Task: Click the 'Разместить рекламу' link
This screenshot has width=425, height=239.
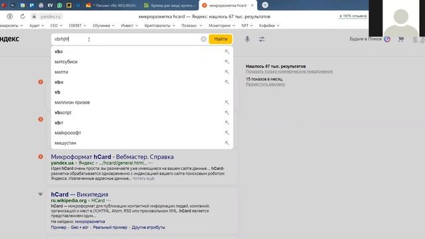Action: click(266, 84)
